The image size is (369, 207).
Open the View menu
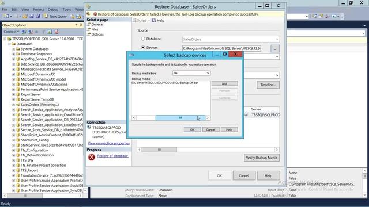[x=25, y=10]
